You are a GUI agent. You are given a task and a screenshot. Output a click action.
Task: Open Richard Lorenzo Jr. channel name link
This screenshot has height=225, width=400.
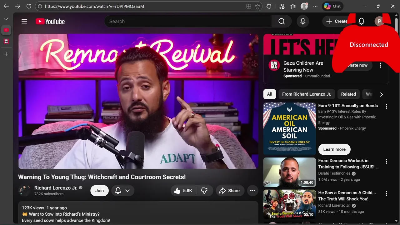[x=56, y=188]
